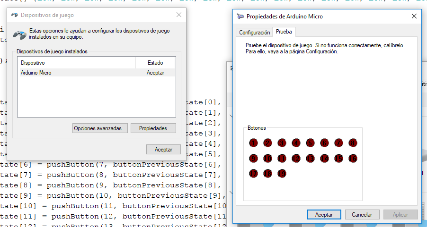Click button indicator 15 in Botones
Viewport: 427px width, 227px height.
(x=338, y=158)
